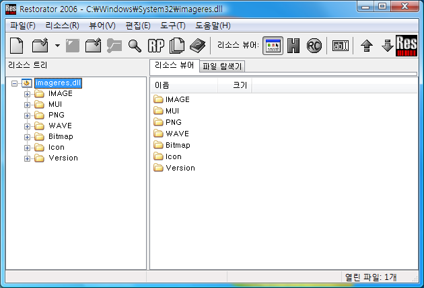Expand the IMAGE tree node
Viewport: 424px width, 288px height.
coord(27,94)
